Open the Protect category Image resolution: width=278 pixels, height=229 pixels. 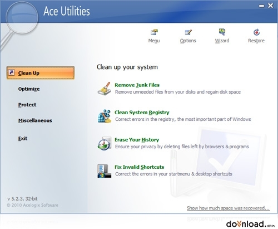pos(27,105)
